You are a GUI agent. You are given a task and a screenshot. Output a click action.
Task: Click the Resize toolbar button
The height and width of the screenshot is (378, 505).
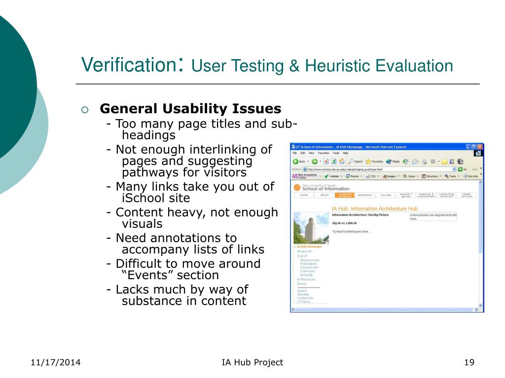pyautogui.click(x=352, y=176)
